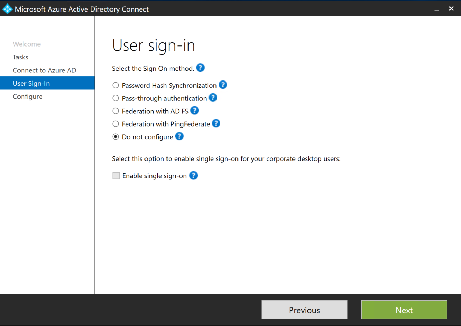The height and width of the screenshot is (326, 461).
Task: Enable single sign-on checkbox
Action: tap(116, 175)
